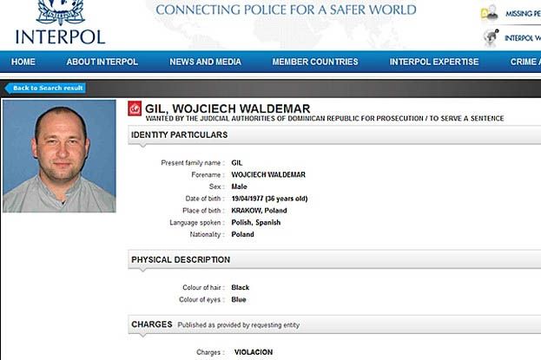The image size is (541, 360).
Task: Click the red notice icon beside the name
Action: (135, 108)
